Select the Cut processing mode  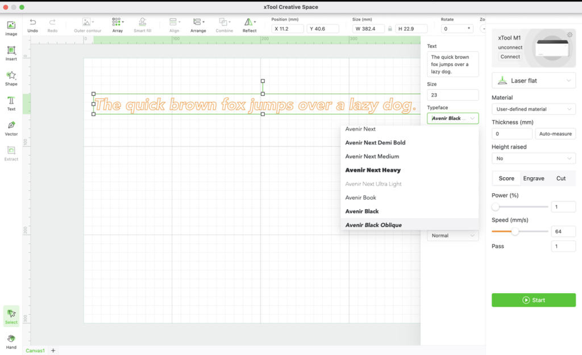[x=560, y=178]
